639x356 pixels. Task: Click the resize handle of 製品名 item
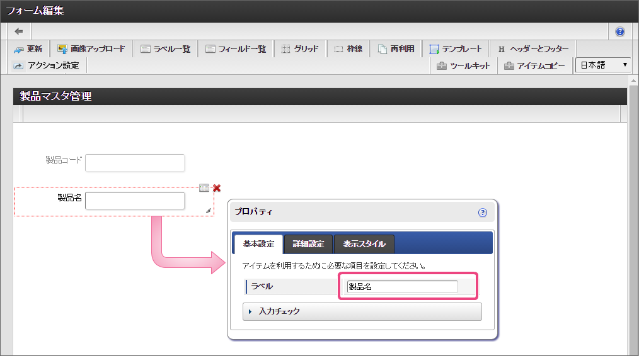[x=208, y=210]
